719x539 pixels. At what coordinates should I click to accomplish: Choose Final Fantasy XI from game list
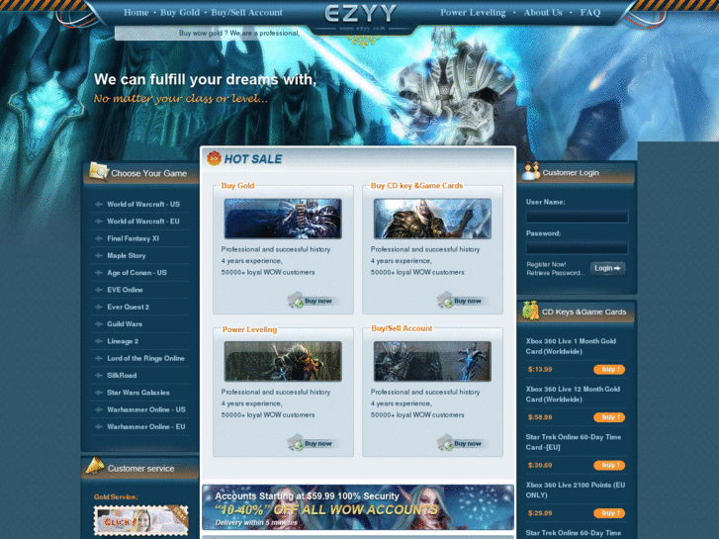[x=133, y=238]
